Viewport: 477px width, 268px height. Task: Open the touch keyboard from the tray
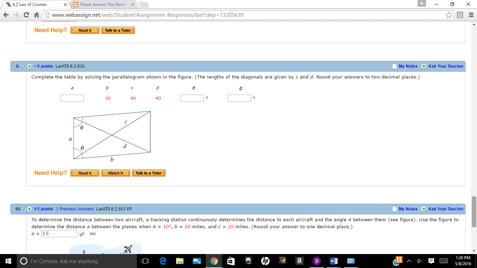click(443, 261)
